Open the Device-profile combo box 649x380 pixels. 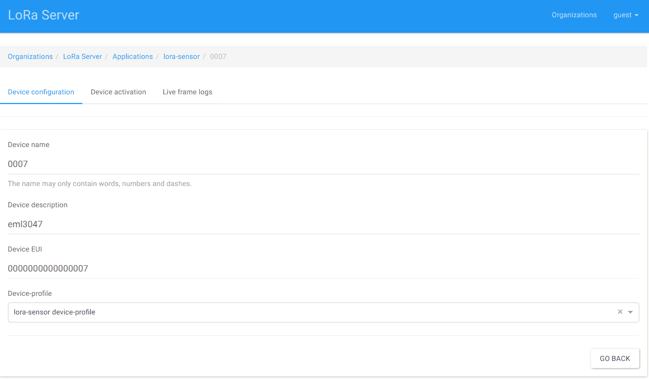[x=323, y=313]
